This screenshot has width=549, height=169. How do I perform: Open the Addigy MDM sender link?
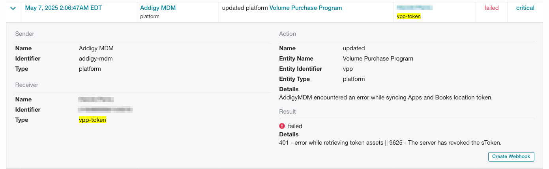pos(158,8)
